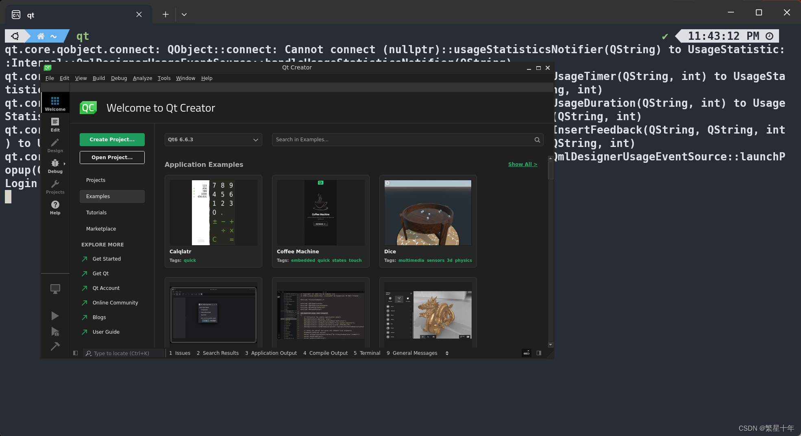
Task: Open the View menu
Action: tap(81, 78)
